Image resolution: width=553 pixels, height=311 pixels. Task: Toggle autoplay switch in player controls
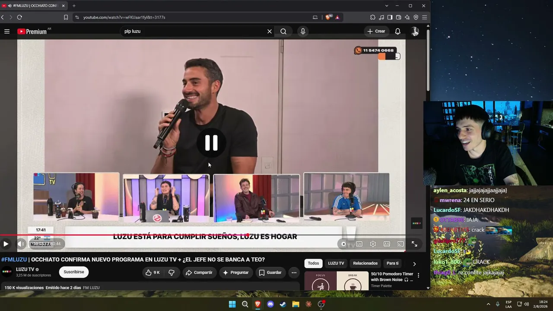[x=344, y=244]
